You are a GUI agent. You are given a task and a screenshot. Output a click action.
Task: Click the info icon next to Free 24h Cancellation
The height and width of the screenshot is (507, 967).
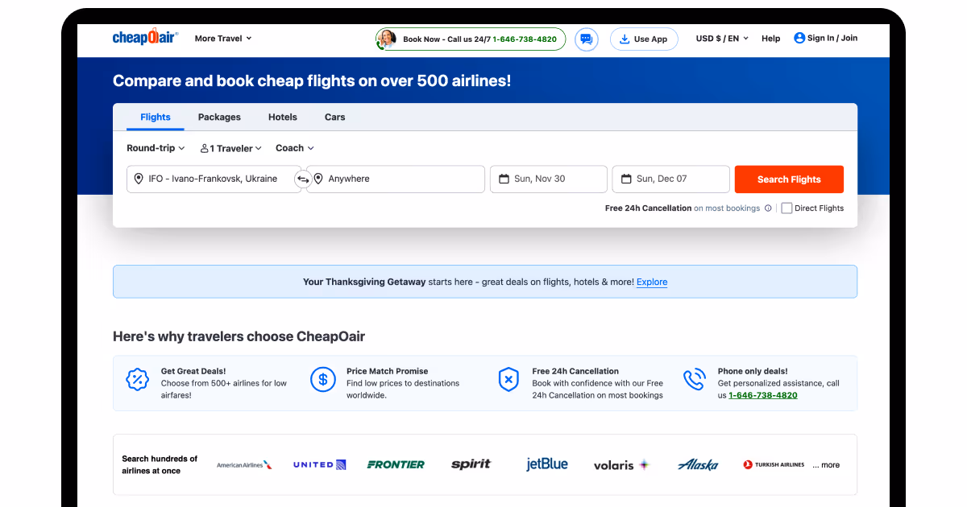767,208
